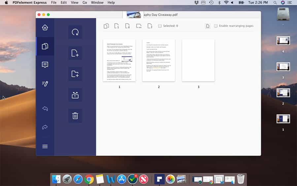Open hard drive icon on desktop
The height and width of the screenshot is (186, 297).
[x=283, y=14]
